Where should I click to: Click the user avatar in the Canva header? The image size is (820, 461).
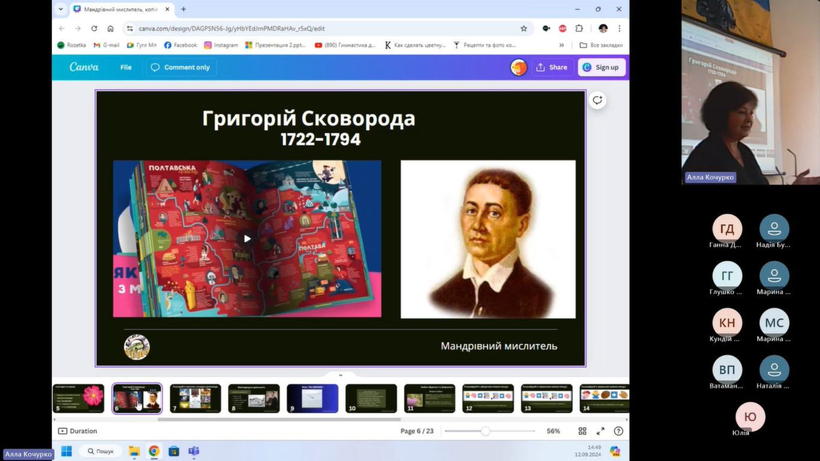[518, 67]
